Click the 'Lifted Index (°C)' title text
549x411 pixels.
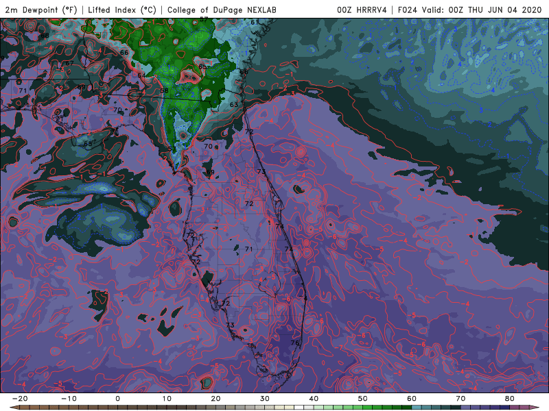(122, 10)
